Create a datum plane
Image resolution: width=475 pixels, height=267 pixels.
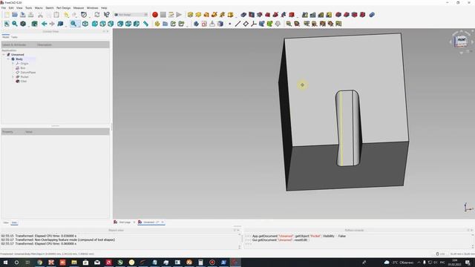tap(246, 24)
